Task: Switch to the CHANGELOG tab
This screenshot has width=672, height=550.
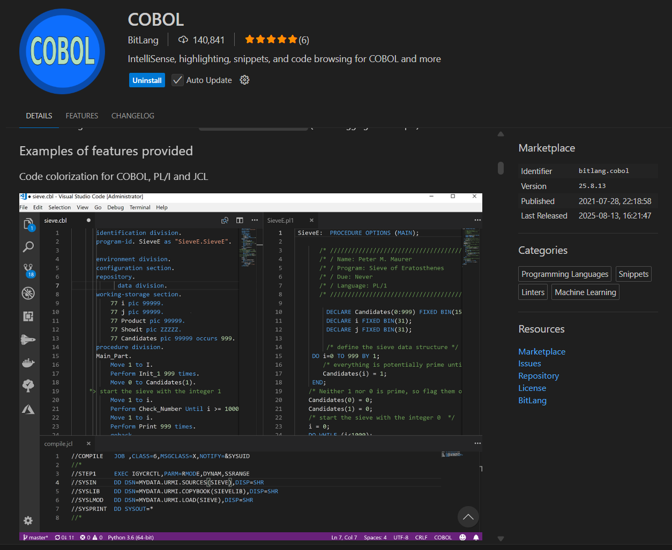Action: (x=132, y=116)
